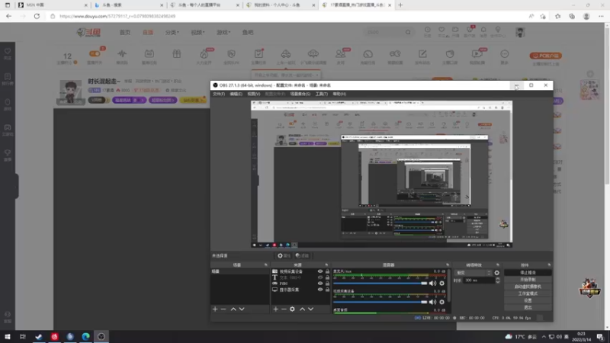Open OBS 视图(V) menu

click(x=254, y=94)
